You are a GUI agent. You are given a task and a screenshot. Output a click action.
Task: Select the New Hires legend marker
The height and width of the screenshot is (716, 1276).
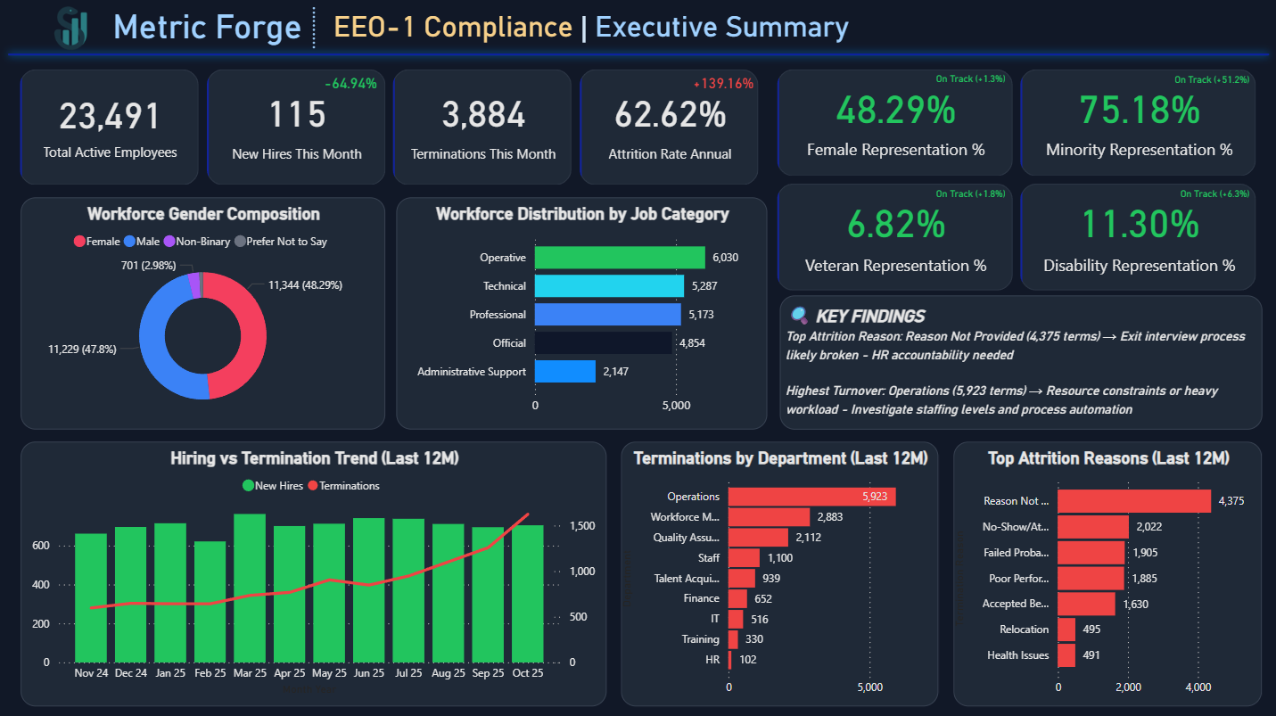point(248,486)
